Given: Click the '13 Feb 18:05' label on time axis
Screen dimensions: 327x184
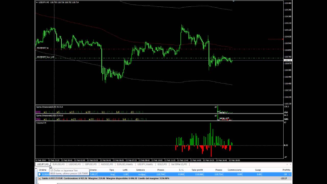Looking at the screenshot, I should (234, 160).
